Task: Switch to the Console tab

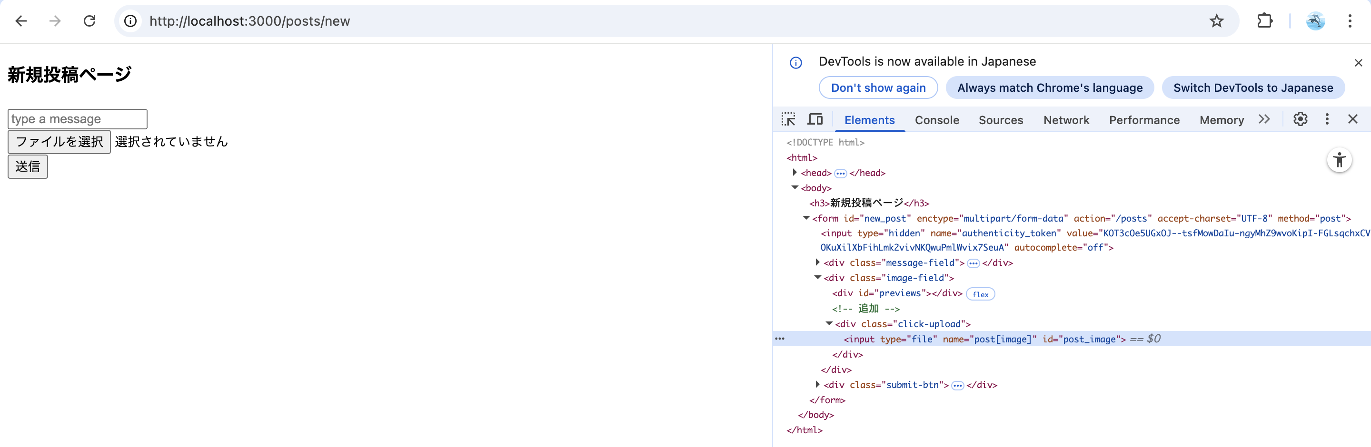Action: [937, 120]
